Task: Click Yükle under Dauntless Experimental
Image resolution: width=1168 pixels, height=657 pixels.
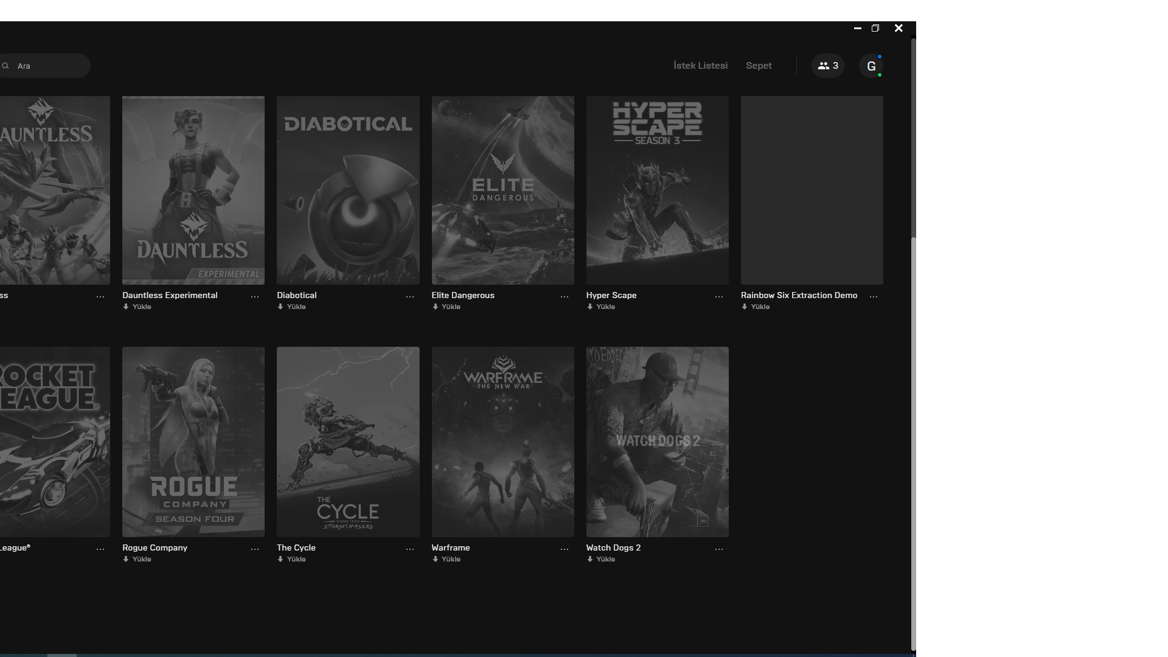Action: (x=137, y=307)
